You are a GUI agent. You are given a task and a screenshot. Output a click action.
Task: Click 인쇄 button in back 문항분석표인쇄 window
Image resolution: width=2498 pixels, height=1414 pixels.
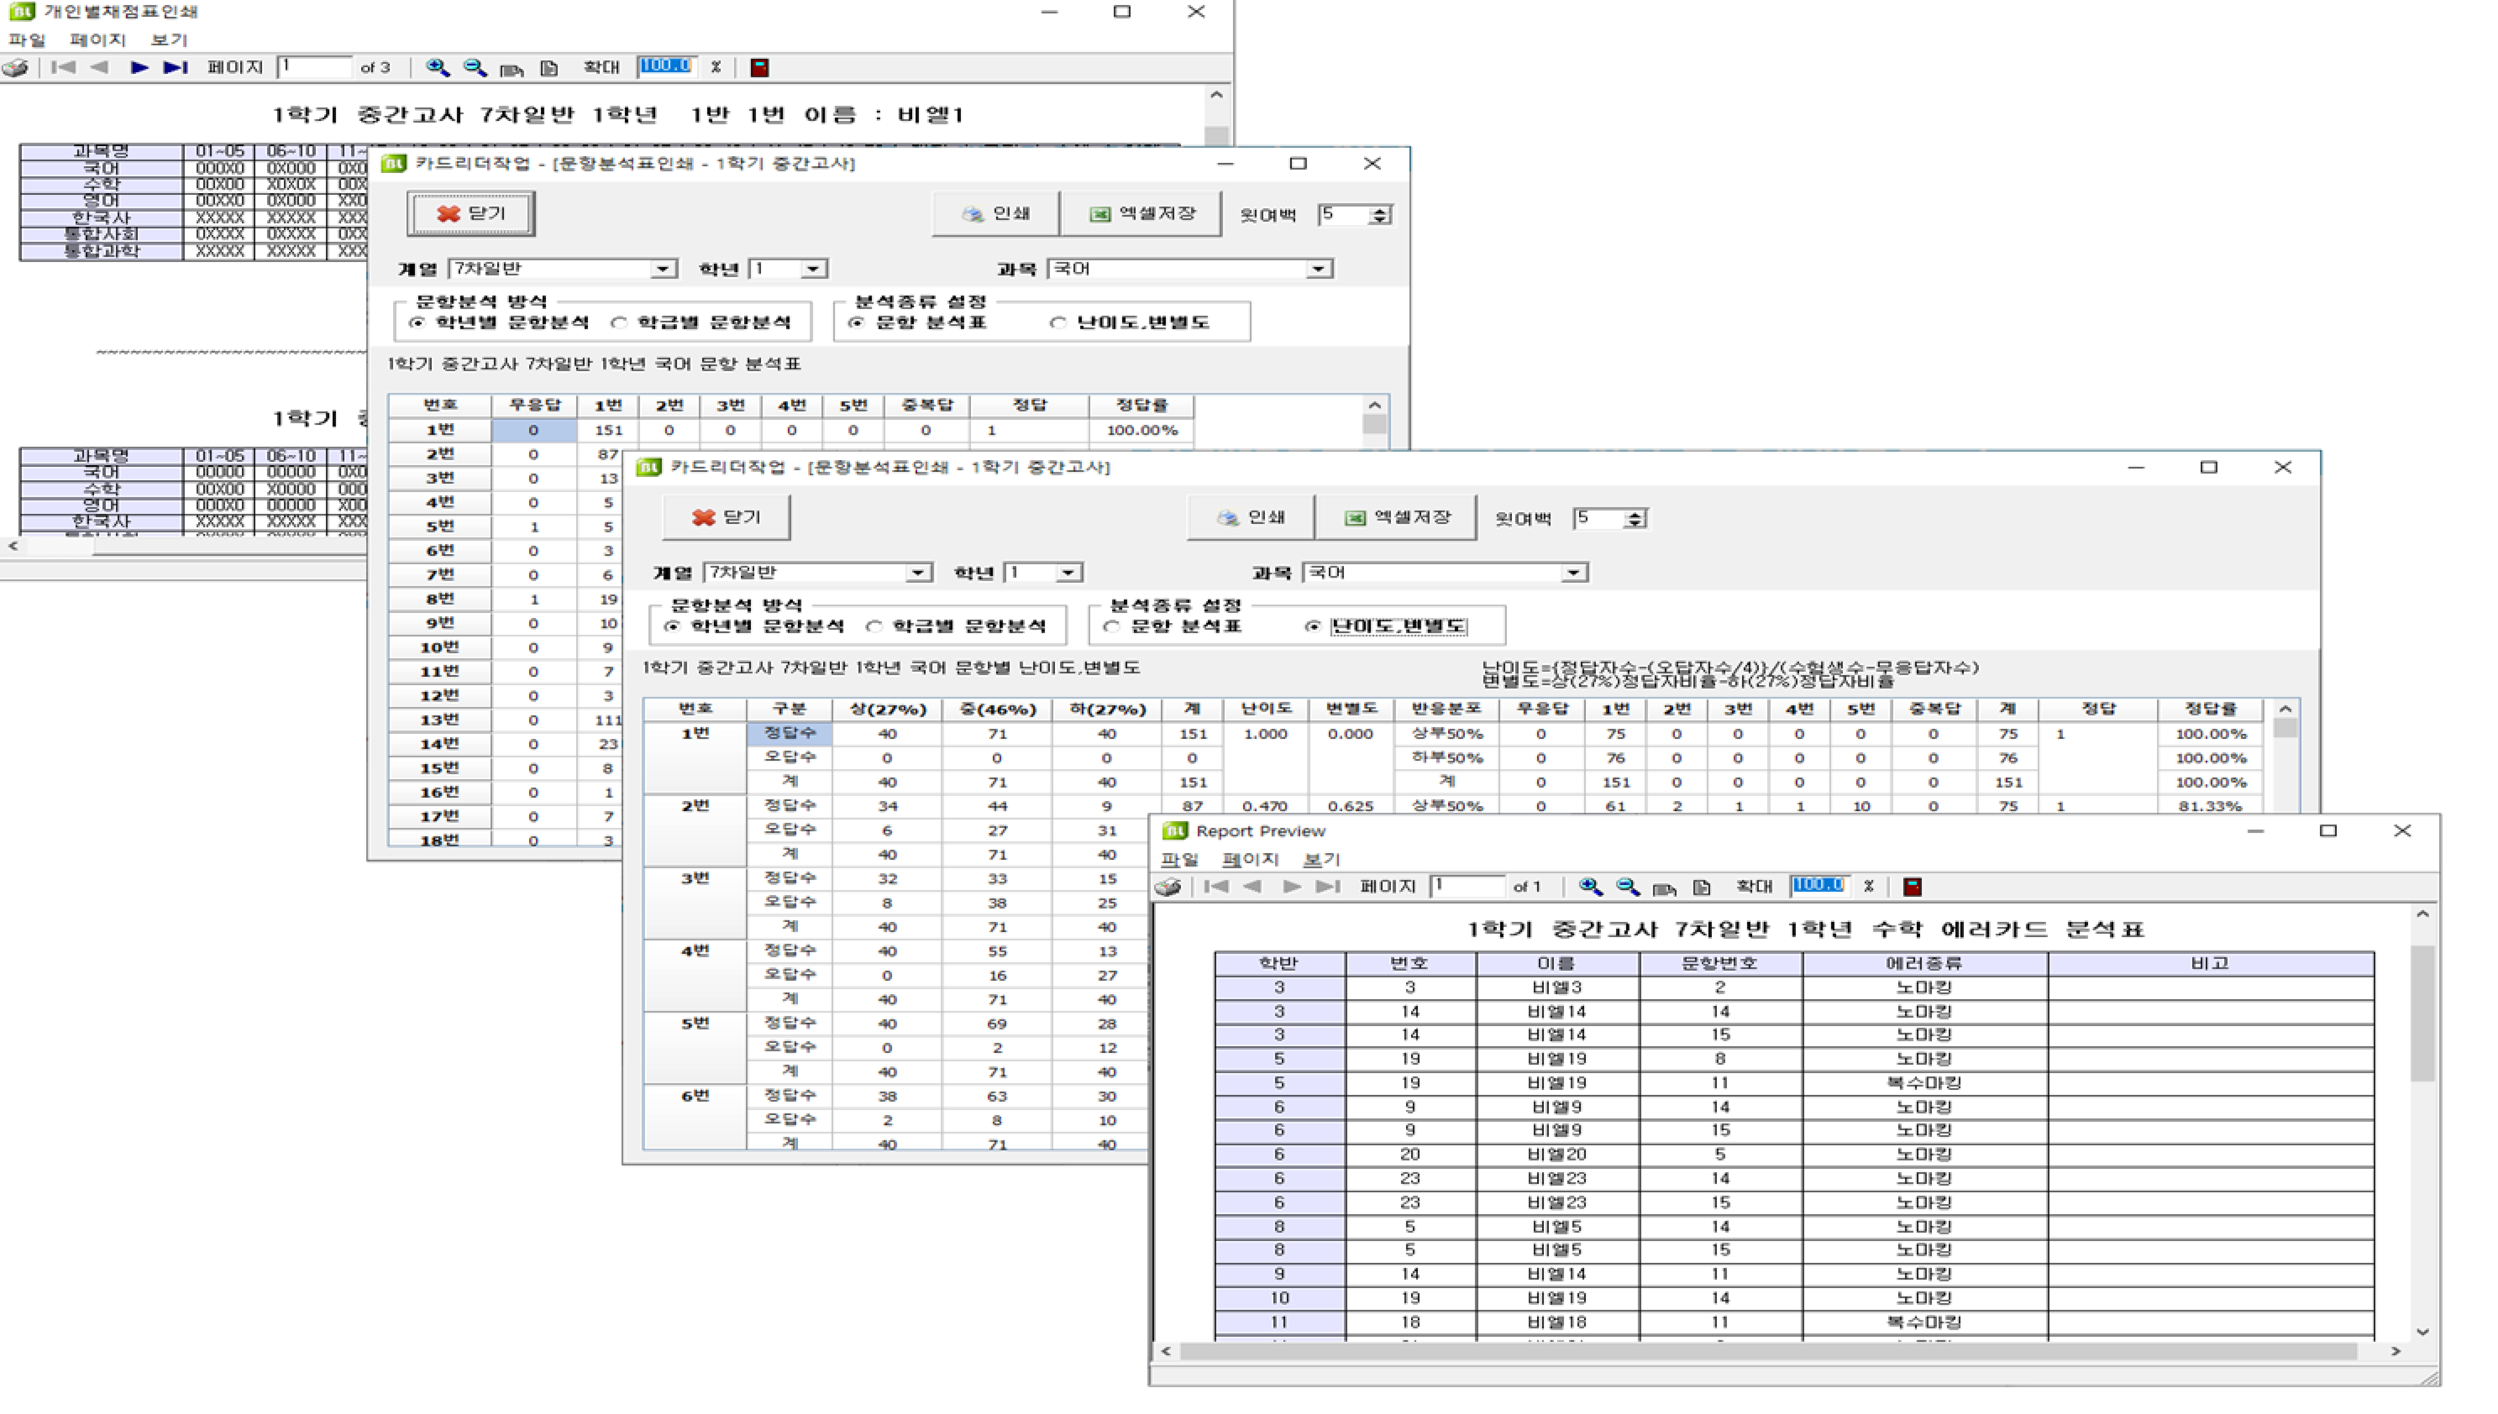click(x=995, y=214)
